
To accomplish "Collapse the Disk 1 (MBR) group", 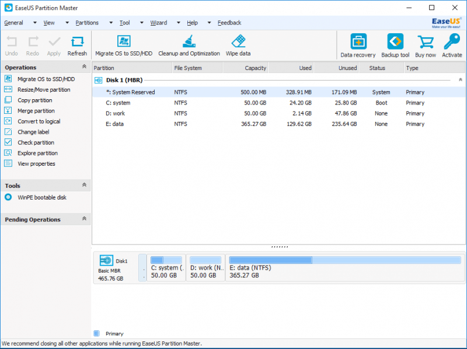I will [x=460, y=80].
